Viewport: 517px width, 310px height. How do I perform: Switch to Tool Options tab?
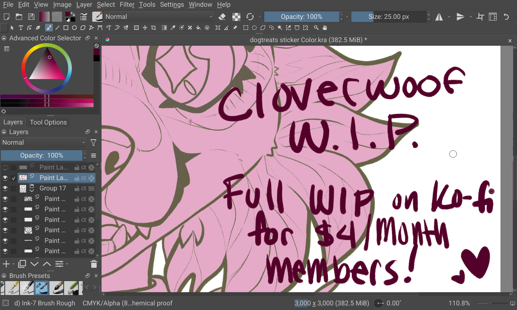point(48,122)
